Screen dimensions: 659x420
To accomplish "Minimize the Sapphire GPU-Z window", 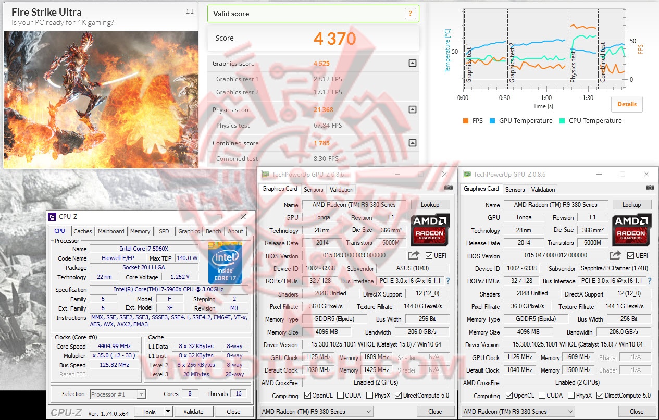I will pyautogui.click(x=598, y=175).
